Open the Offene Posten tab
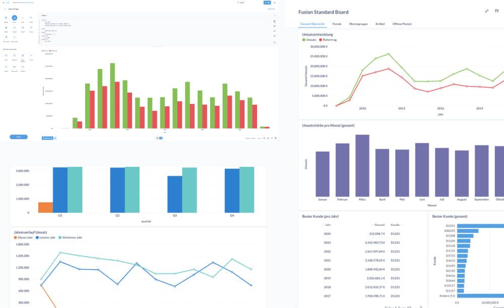504x308 pixels. click(402, 24)
